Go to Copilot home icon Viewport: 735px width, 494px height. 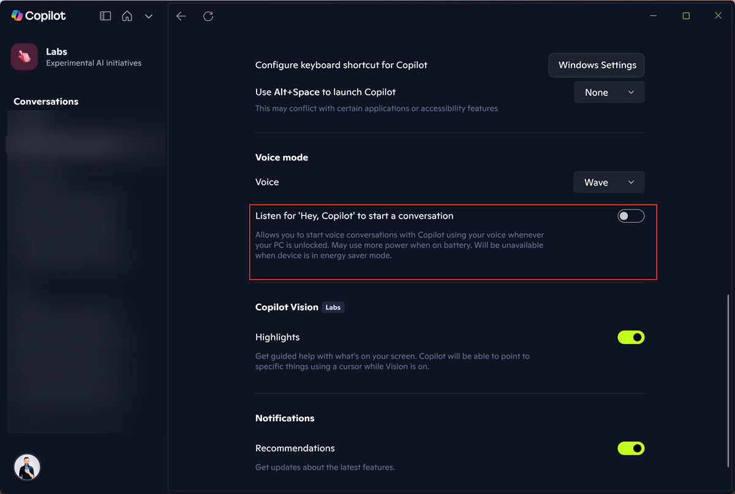(127, 17)
